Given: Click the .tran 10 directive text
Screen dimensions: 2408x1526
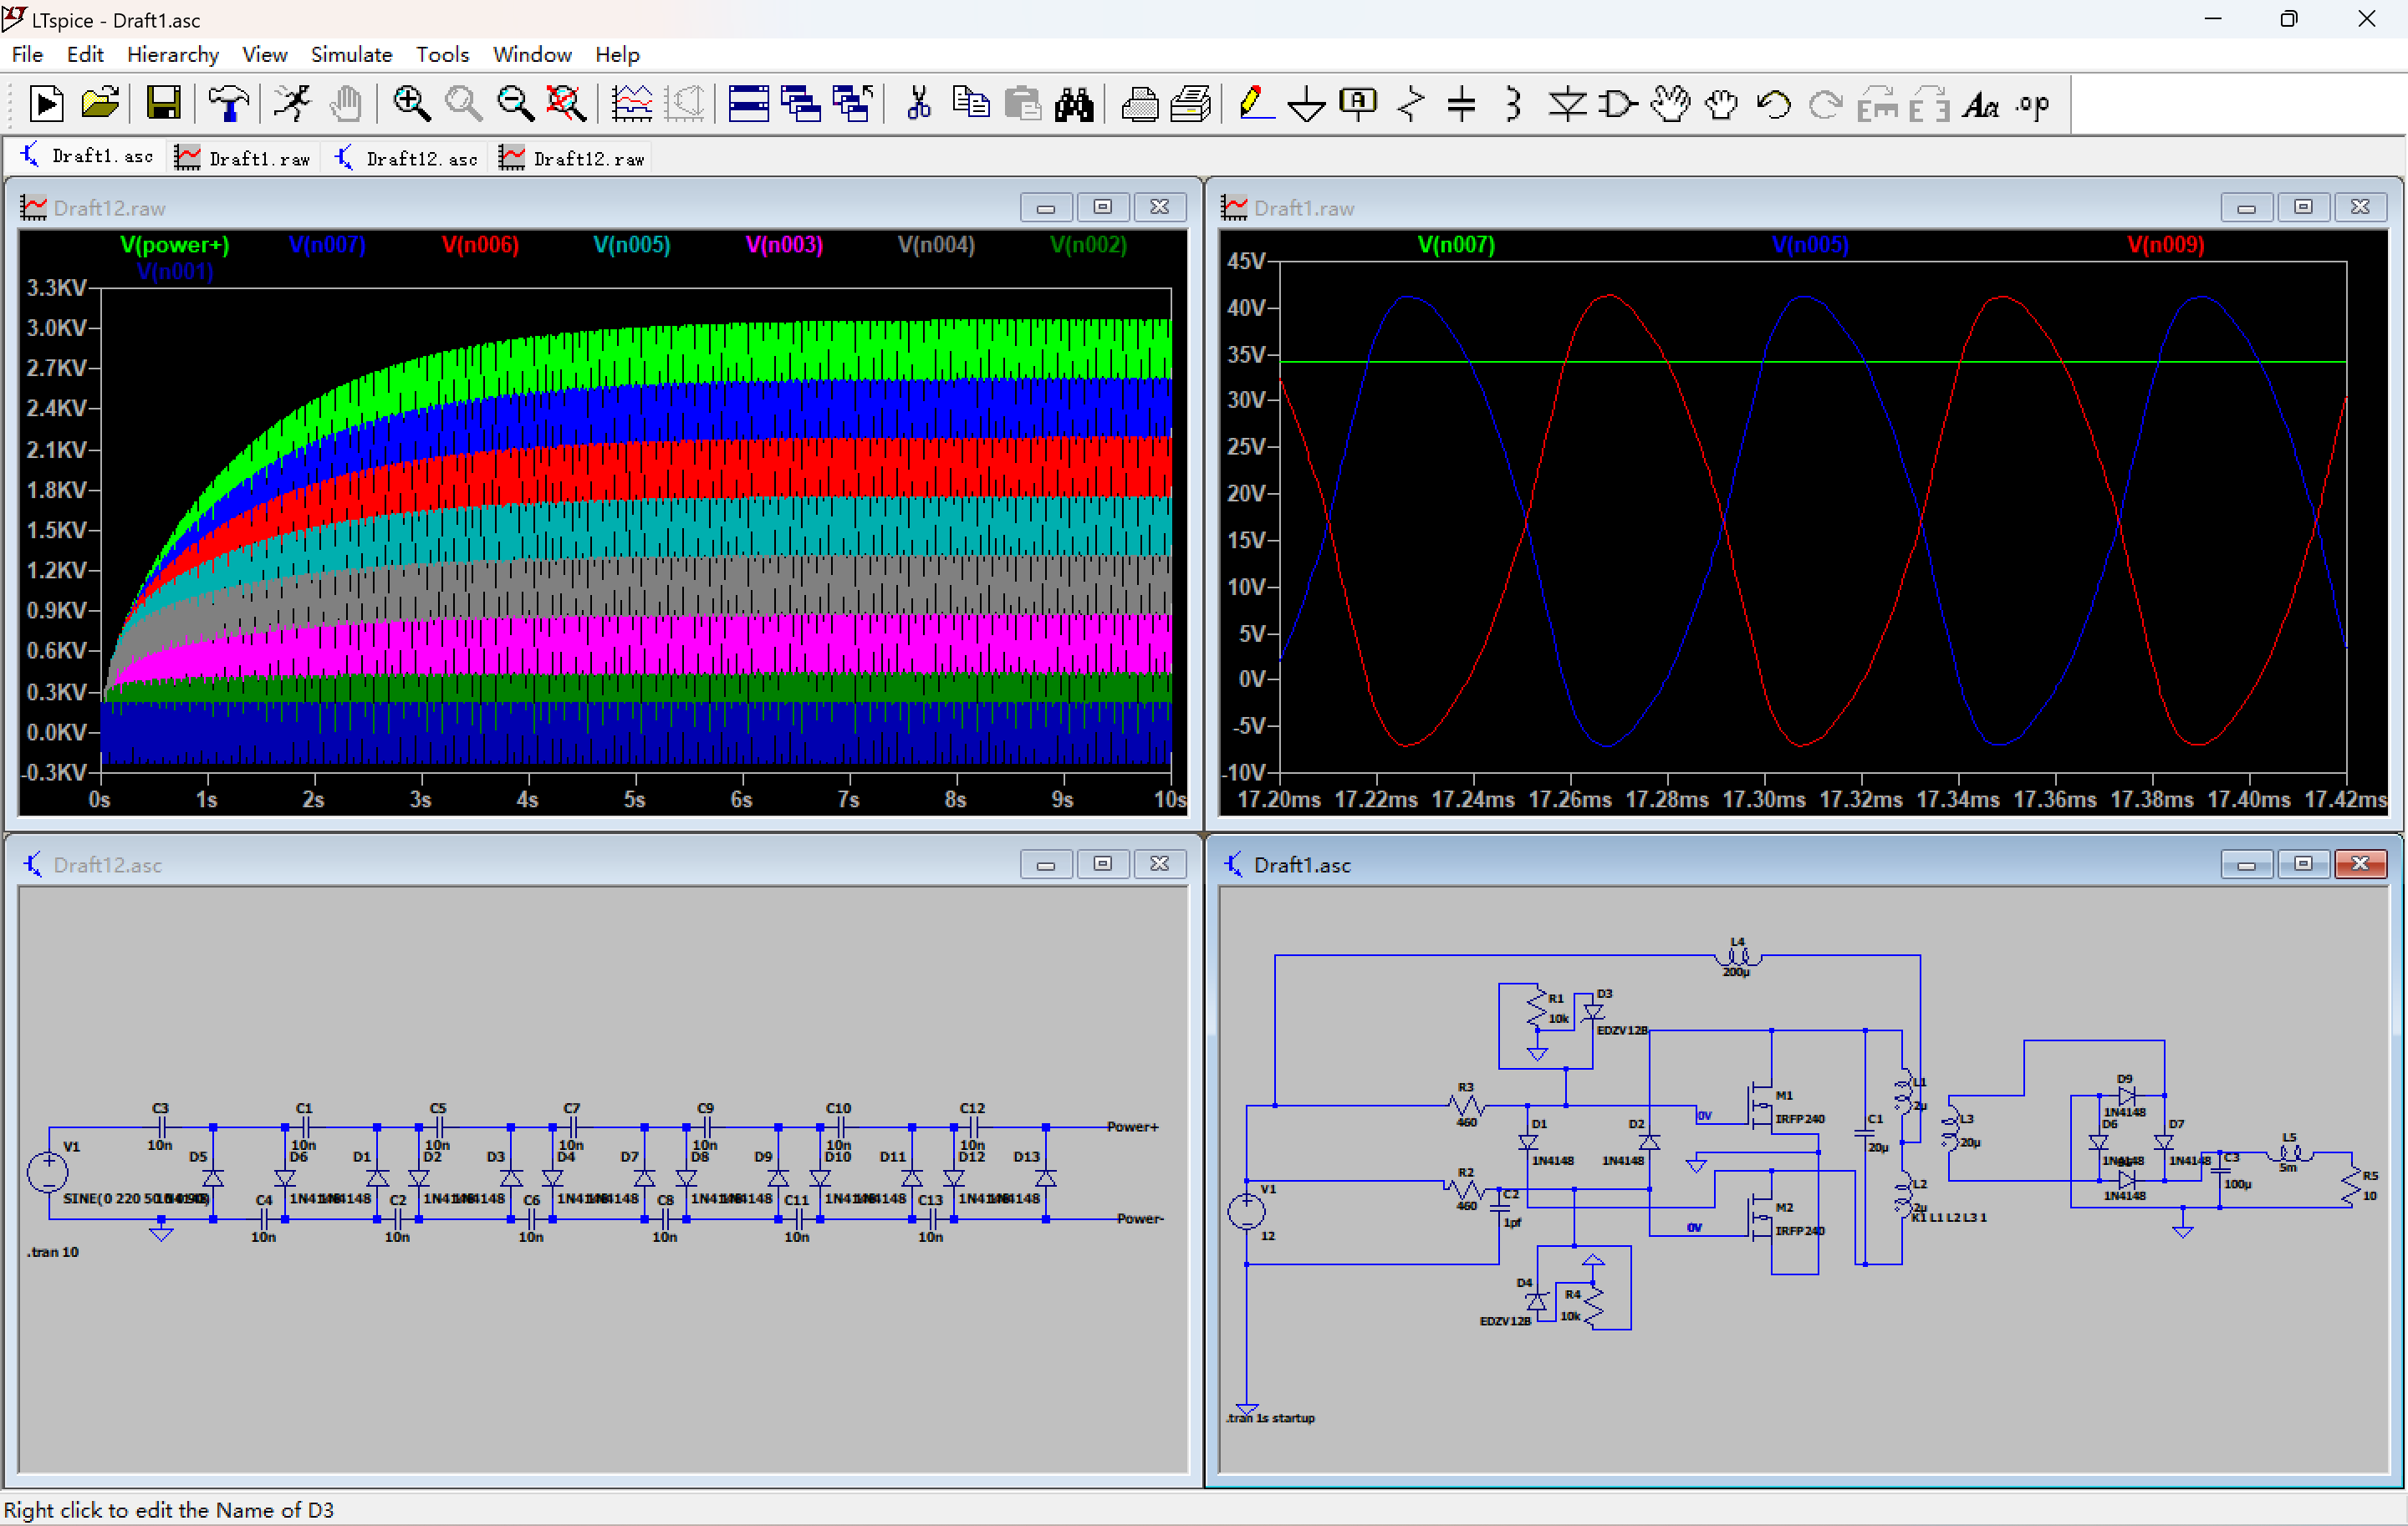Looking at the screenshot, I should (54, 1251).
